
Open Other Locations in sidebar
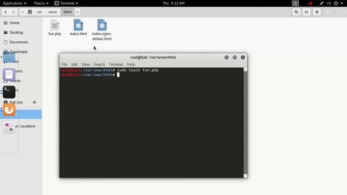[25, 126]
